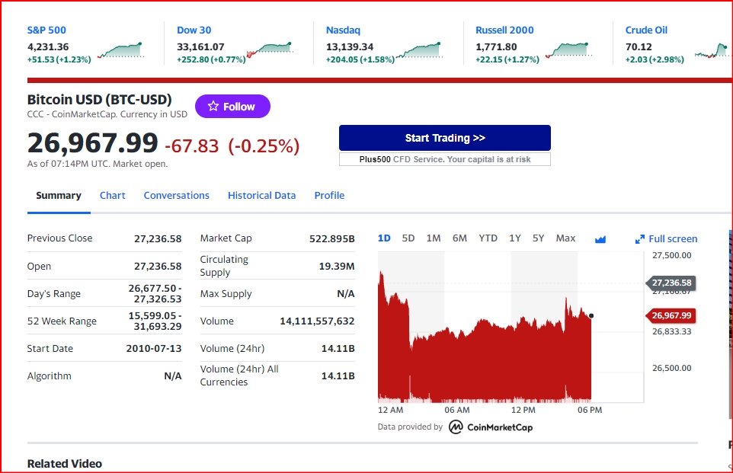
Task: Open the Crude Oil mini sparkline chart
Action: pos(712,50)
